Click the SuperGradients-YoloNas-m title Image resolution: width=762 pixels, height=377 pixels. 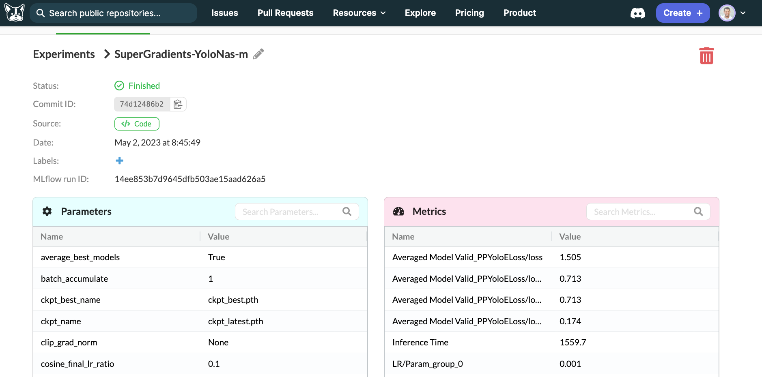coord(181,54)
